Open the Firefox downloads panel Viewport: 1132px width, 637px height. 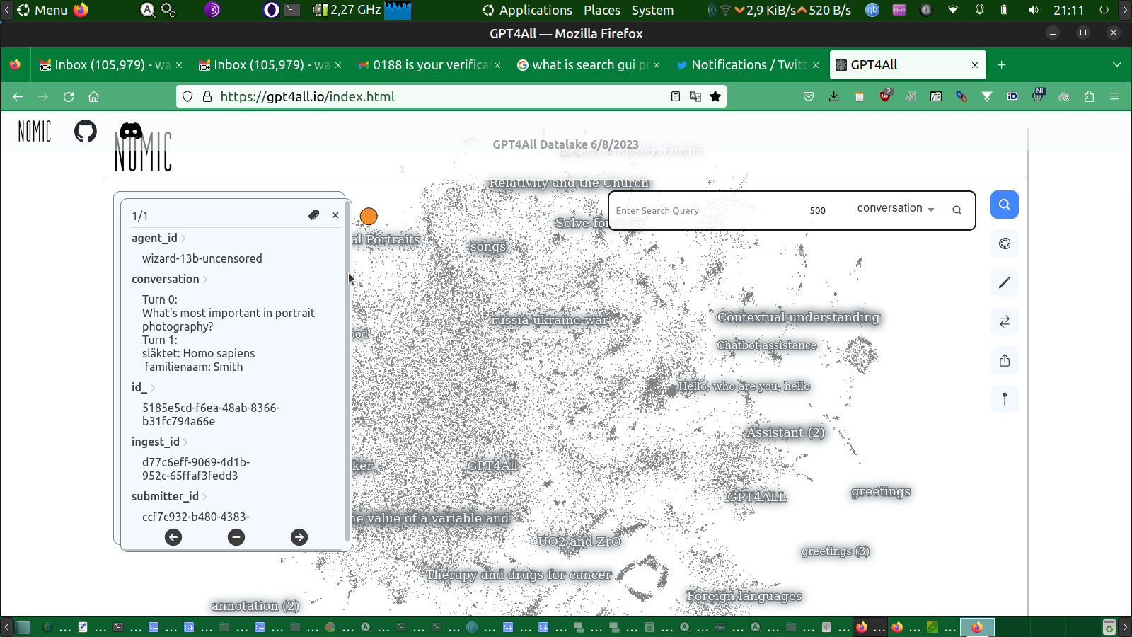click(x=834, y=97)
